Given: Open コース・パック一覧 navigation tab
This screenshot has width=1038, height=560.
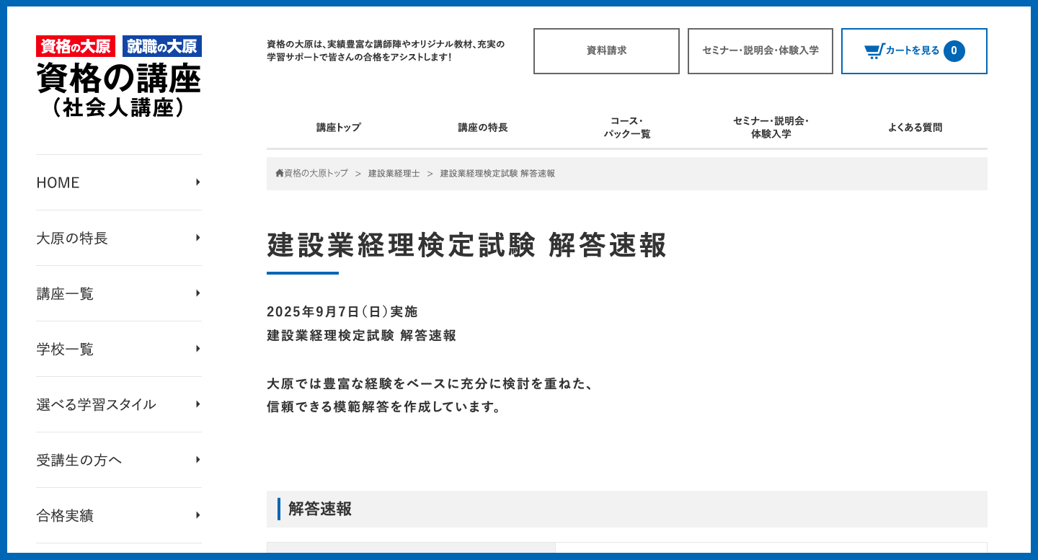Looking at the screenshot, I should tap(626, 128).
